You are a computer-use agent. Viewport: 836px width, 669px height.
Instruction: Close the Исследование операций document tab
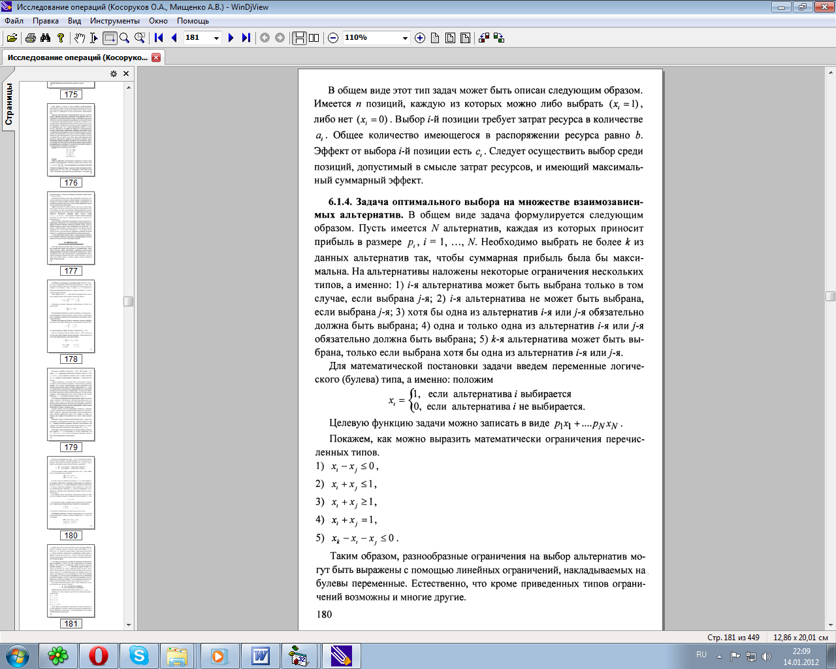156,57
